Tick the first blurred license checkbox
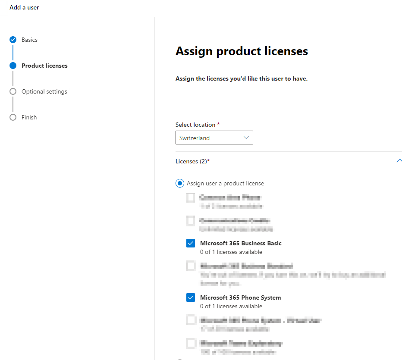402x360 pixels. pos(191,197)
